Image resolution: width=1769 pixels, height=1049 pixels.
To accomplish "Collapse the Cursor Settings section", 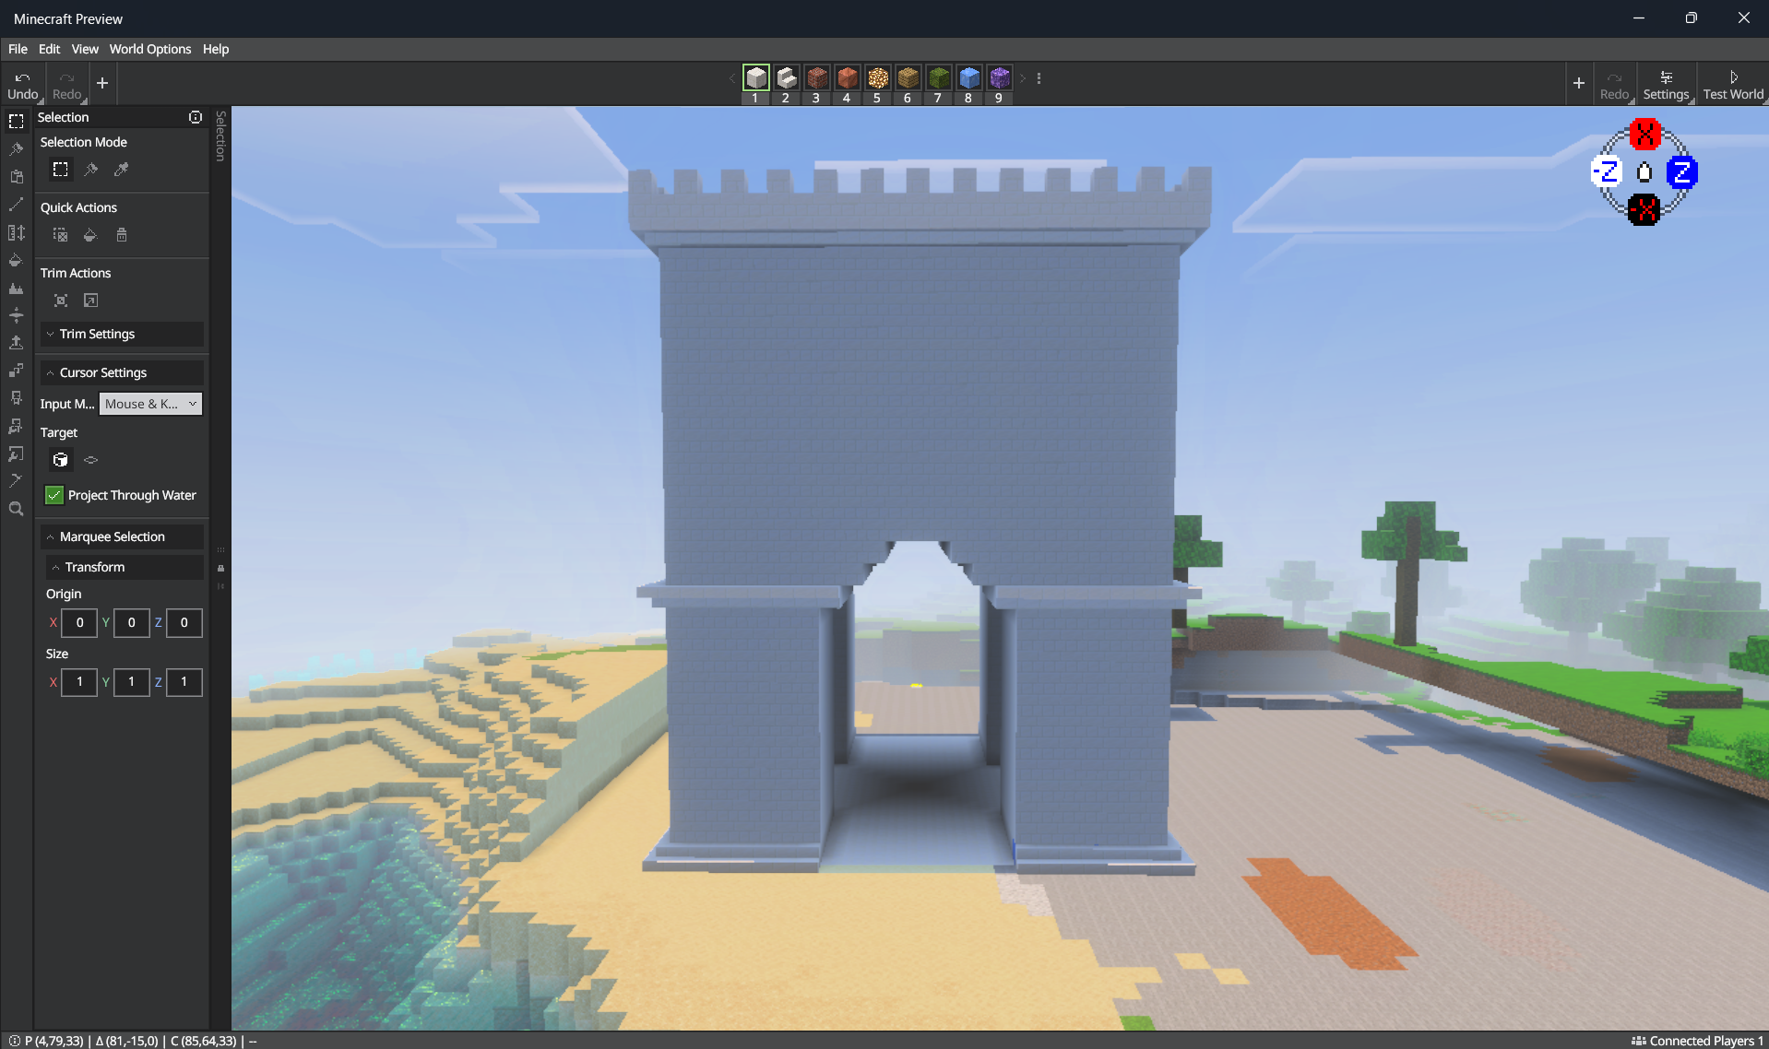I will pos(122,372).
